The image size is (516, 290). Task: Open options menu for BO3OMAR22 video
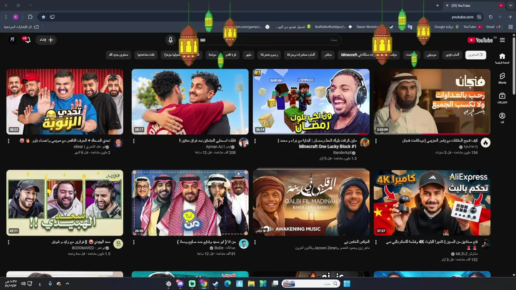8,242
